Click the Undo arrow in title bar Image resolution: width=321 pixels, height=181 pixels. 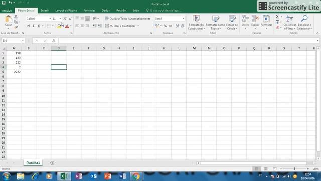point(10,3)
